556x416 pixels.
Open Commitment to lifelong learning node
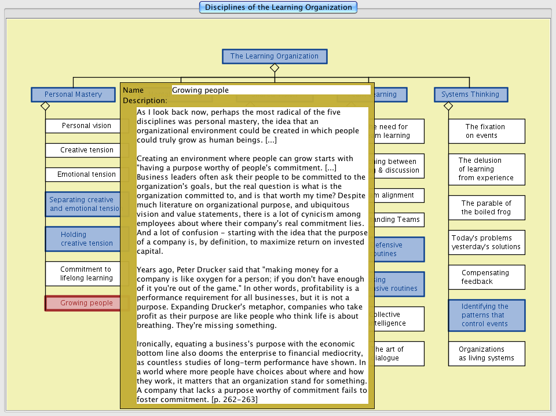[x=83, y=273]
